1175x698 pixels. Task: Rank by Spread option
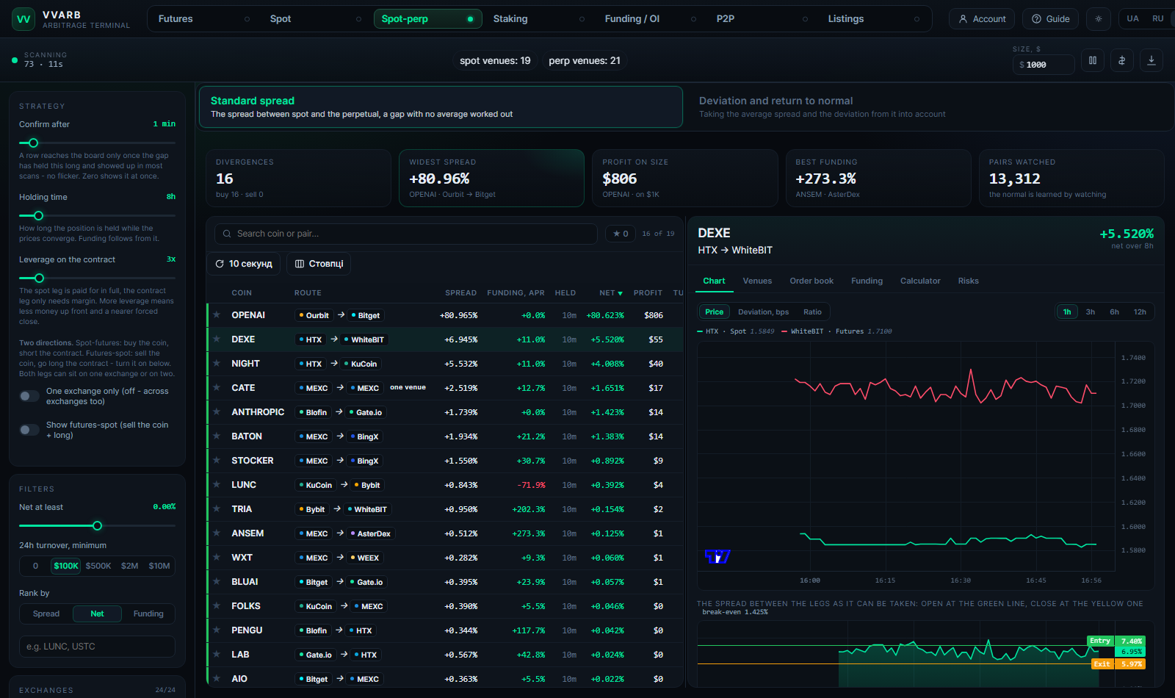(46, 614)
